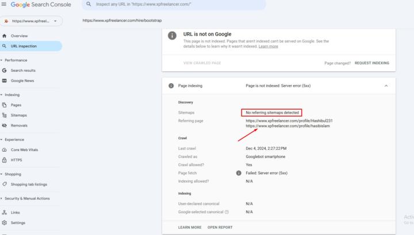Click VIEW CRAWLED PAGE button
The width and height of the screenshot is (414, 235).
[x=202, y=63]
